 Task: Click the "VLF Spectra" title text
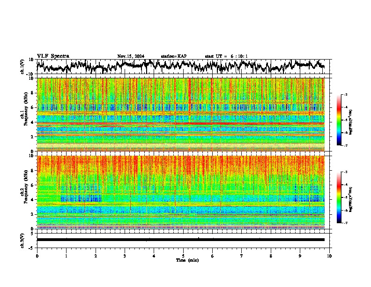53,56
